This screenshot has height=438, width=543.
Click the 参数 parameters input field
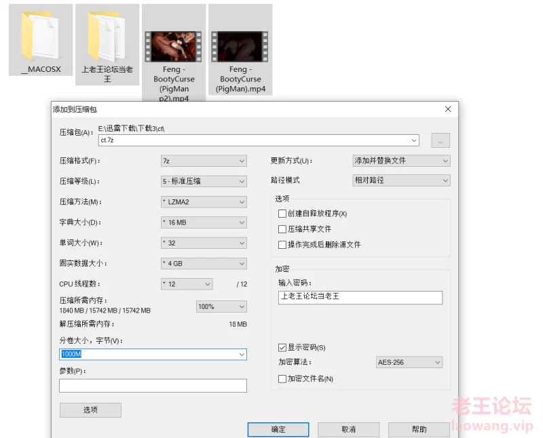tap(153, 386)
